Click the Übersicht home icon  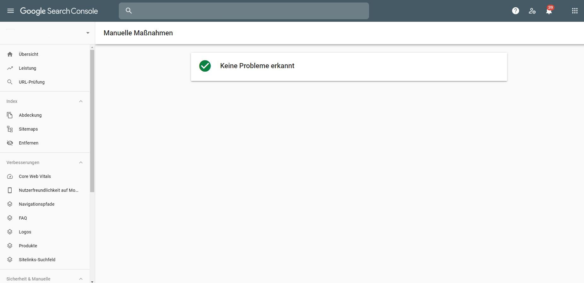[x=10, y=54]
